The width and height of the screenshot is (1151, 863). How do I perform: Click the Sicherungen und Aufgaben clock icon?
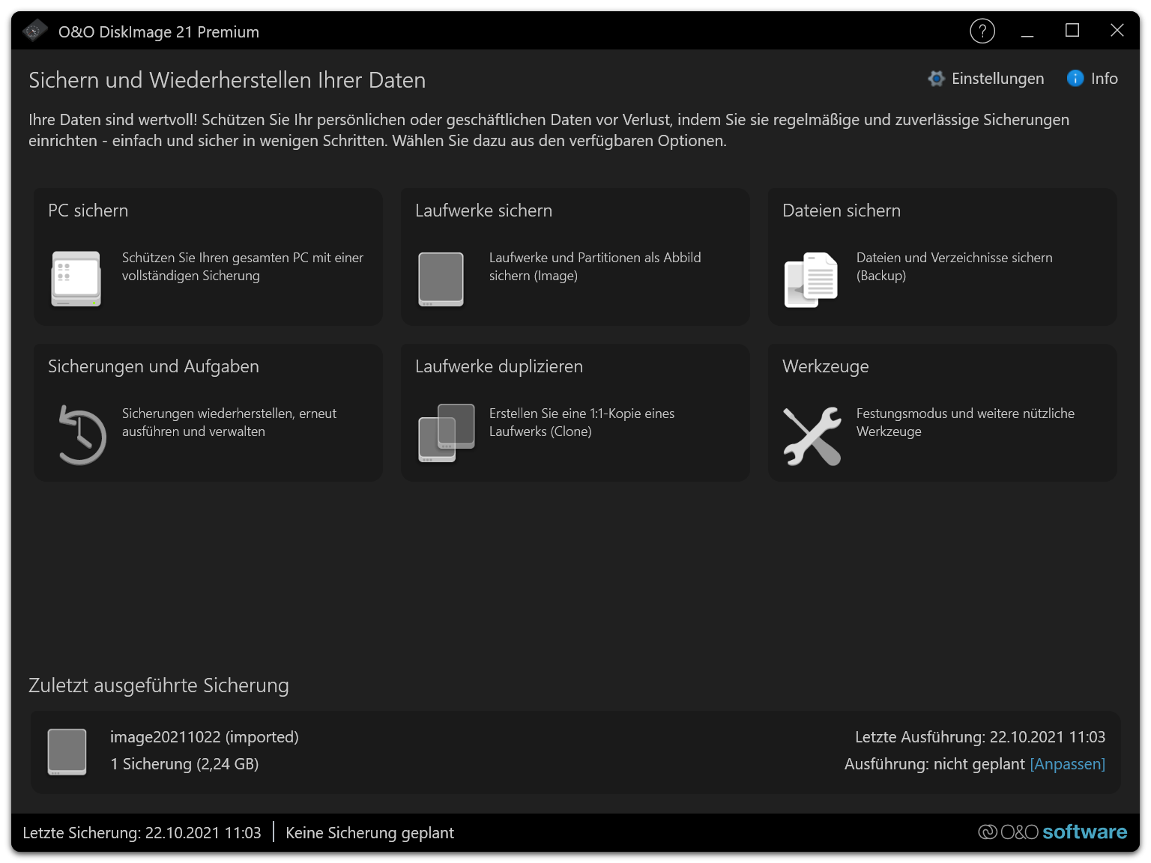[82, 434]
